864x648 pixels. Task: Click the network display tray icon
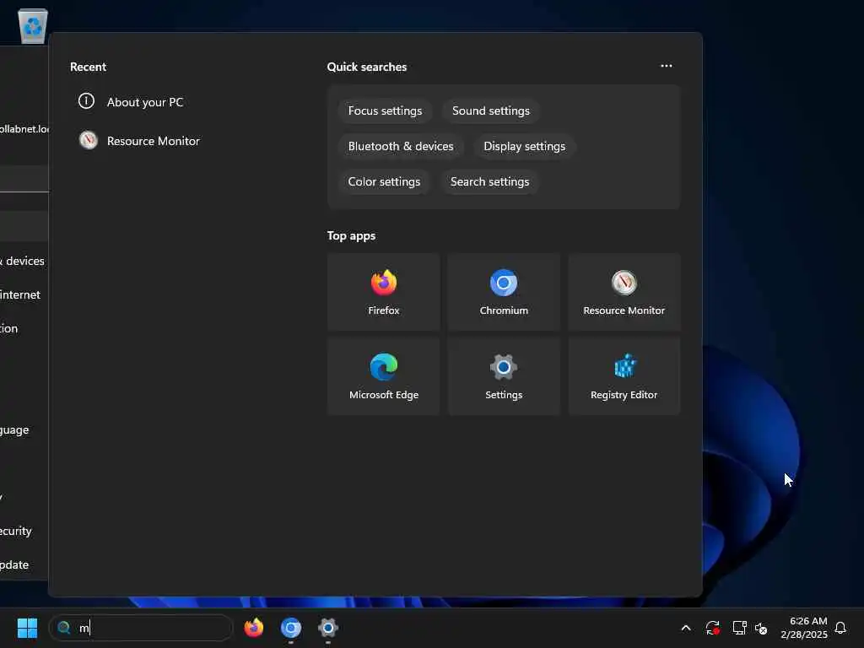click(x=739, y=628)
